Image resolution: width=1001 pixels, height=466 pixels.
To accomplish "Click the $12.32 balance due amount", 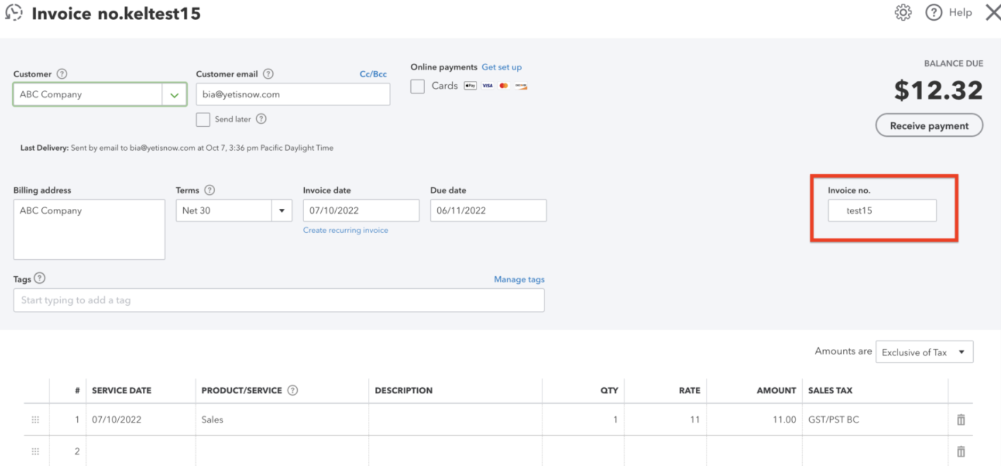I will click(938, 90).
